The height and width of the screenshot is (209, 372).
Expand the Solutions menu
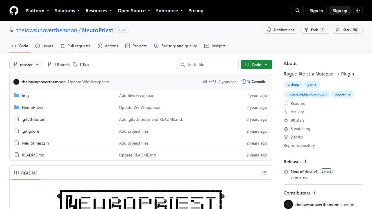coord(67,11)
